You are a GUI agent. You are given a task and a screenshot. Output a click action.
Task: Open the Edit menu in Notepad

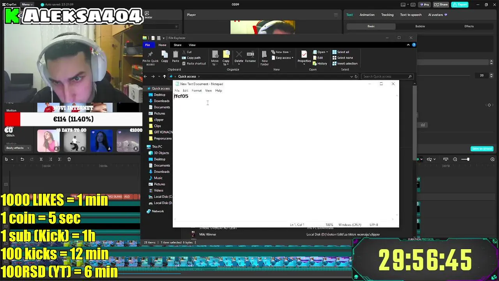pyautogui.click(x=186, y=91)
